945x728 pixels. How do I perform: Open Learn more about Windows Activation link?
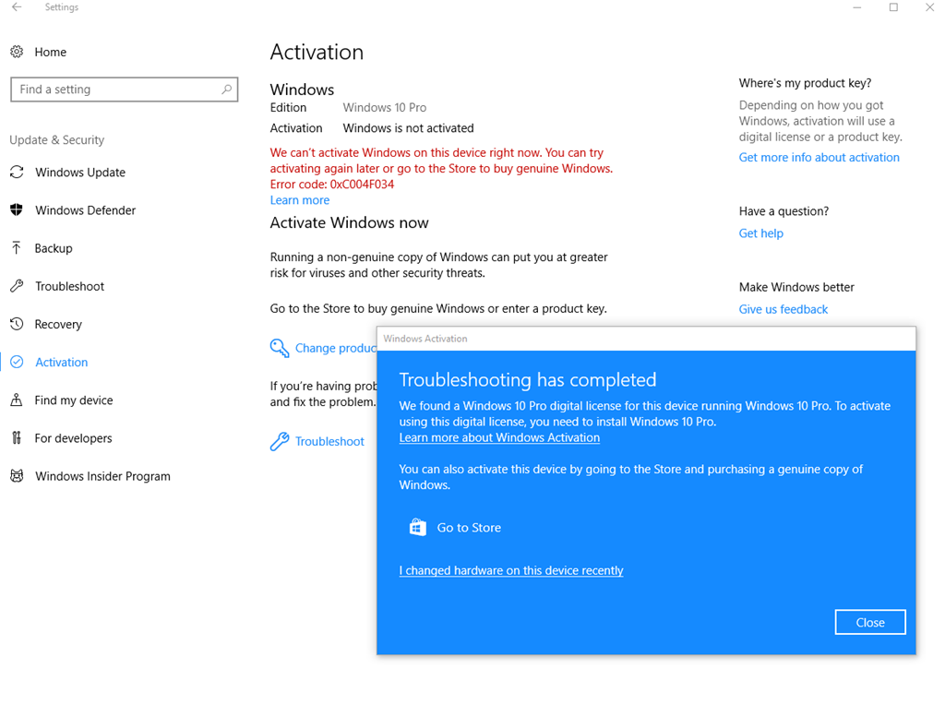499,437
